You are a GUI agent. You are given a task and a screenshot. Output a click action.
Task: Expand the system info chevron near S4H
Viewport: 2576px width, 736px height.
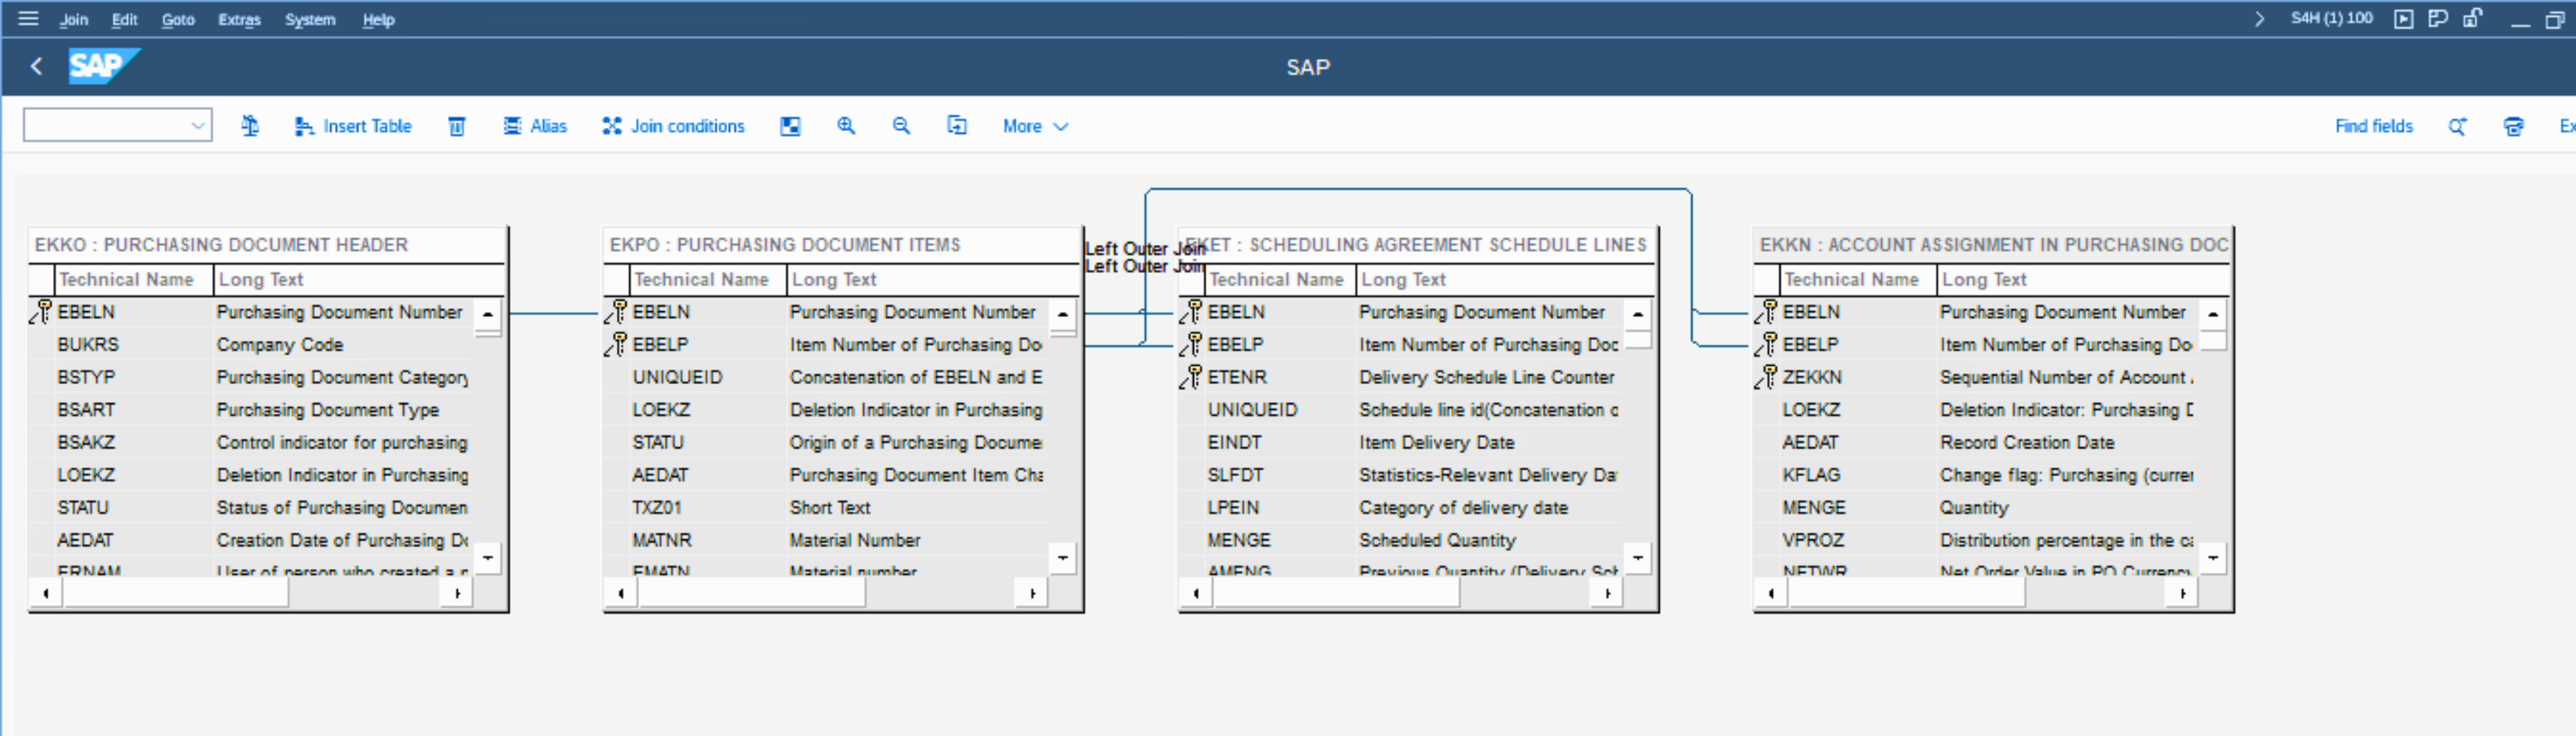coord(2259,18)
